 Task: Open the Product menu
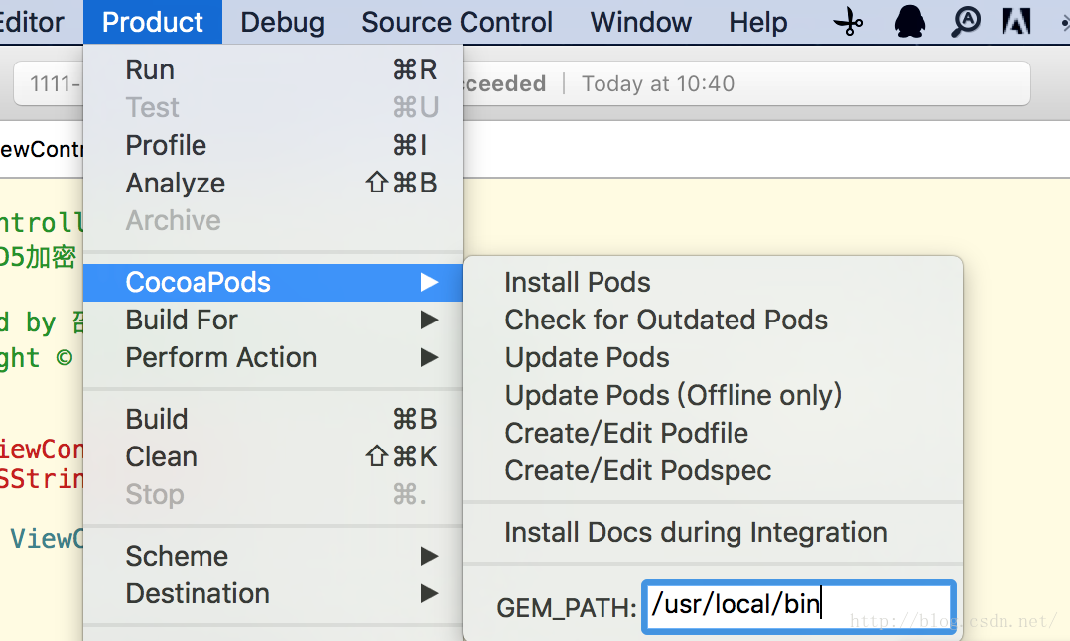coord(153,22)
